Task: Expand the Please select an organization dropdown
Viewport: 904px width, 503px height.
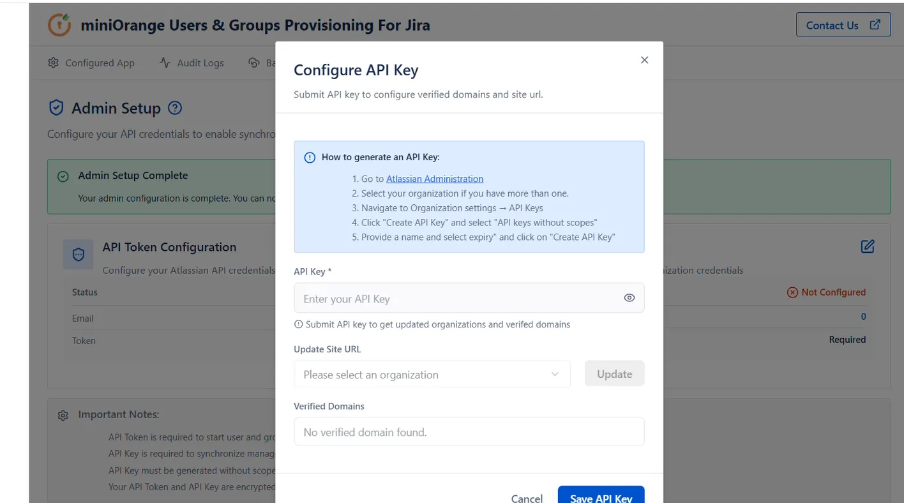Action: tap(432, 374)
